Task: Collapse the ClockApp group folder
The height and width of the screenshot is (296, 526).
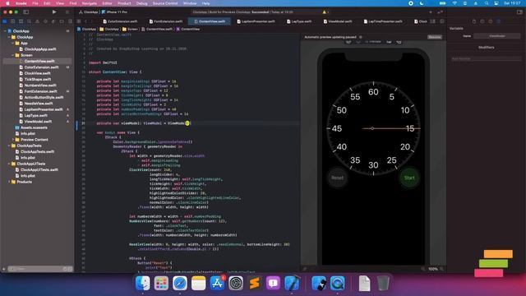Action: 9,37
